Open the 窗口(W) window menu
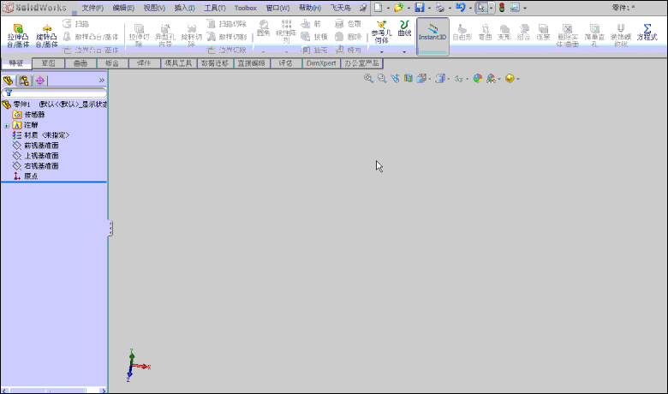Viewport: 668px width, 394px height. [277, 8]
